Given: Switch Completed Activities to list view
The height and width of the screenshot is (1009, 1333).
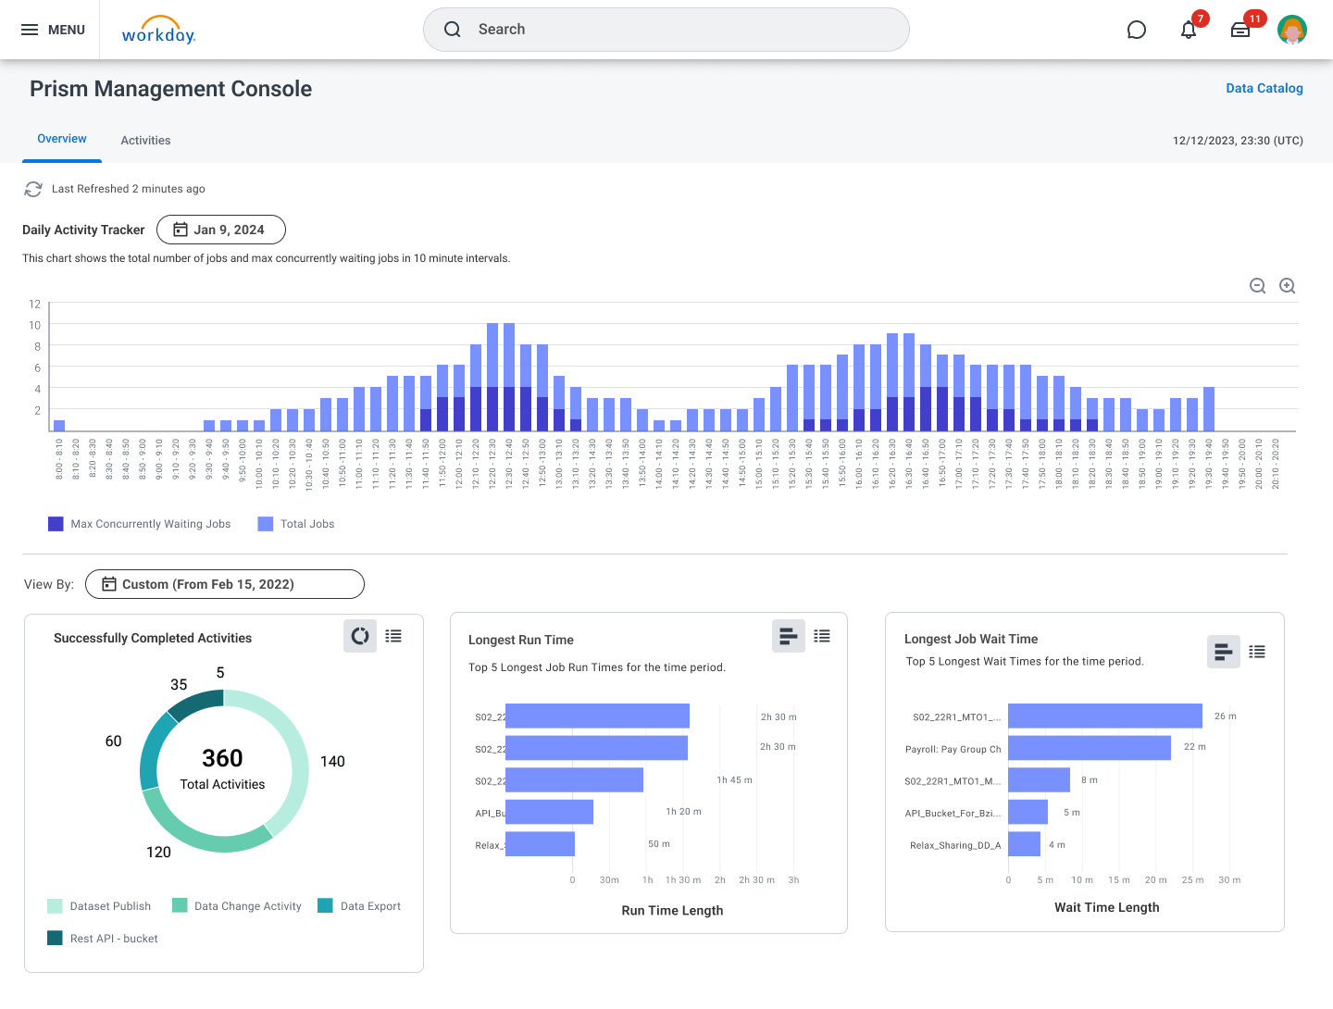Looking at the screenshot, I should tap(393, 636).
